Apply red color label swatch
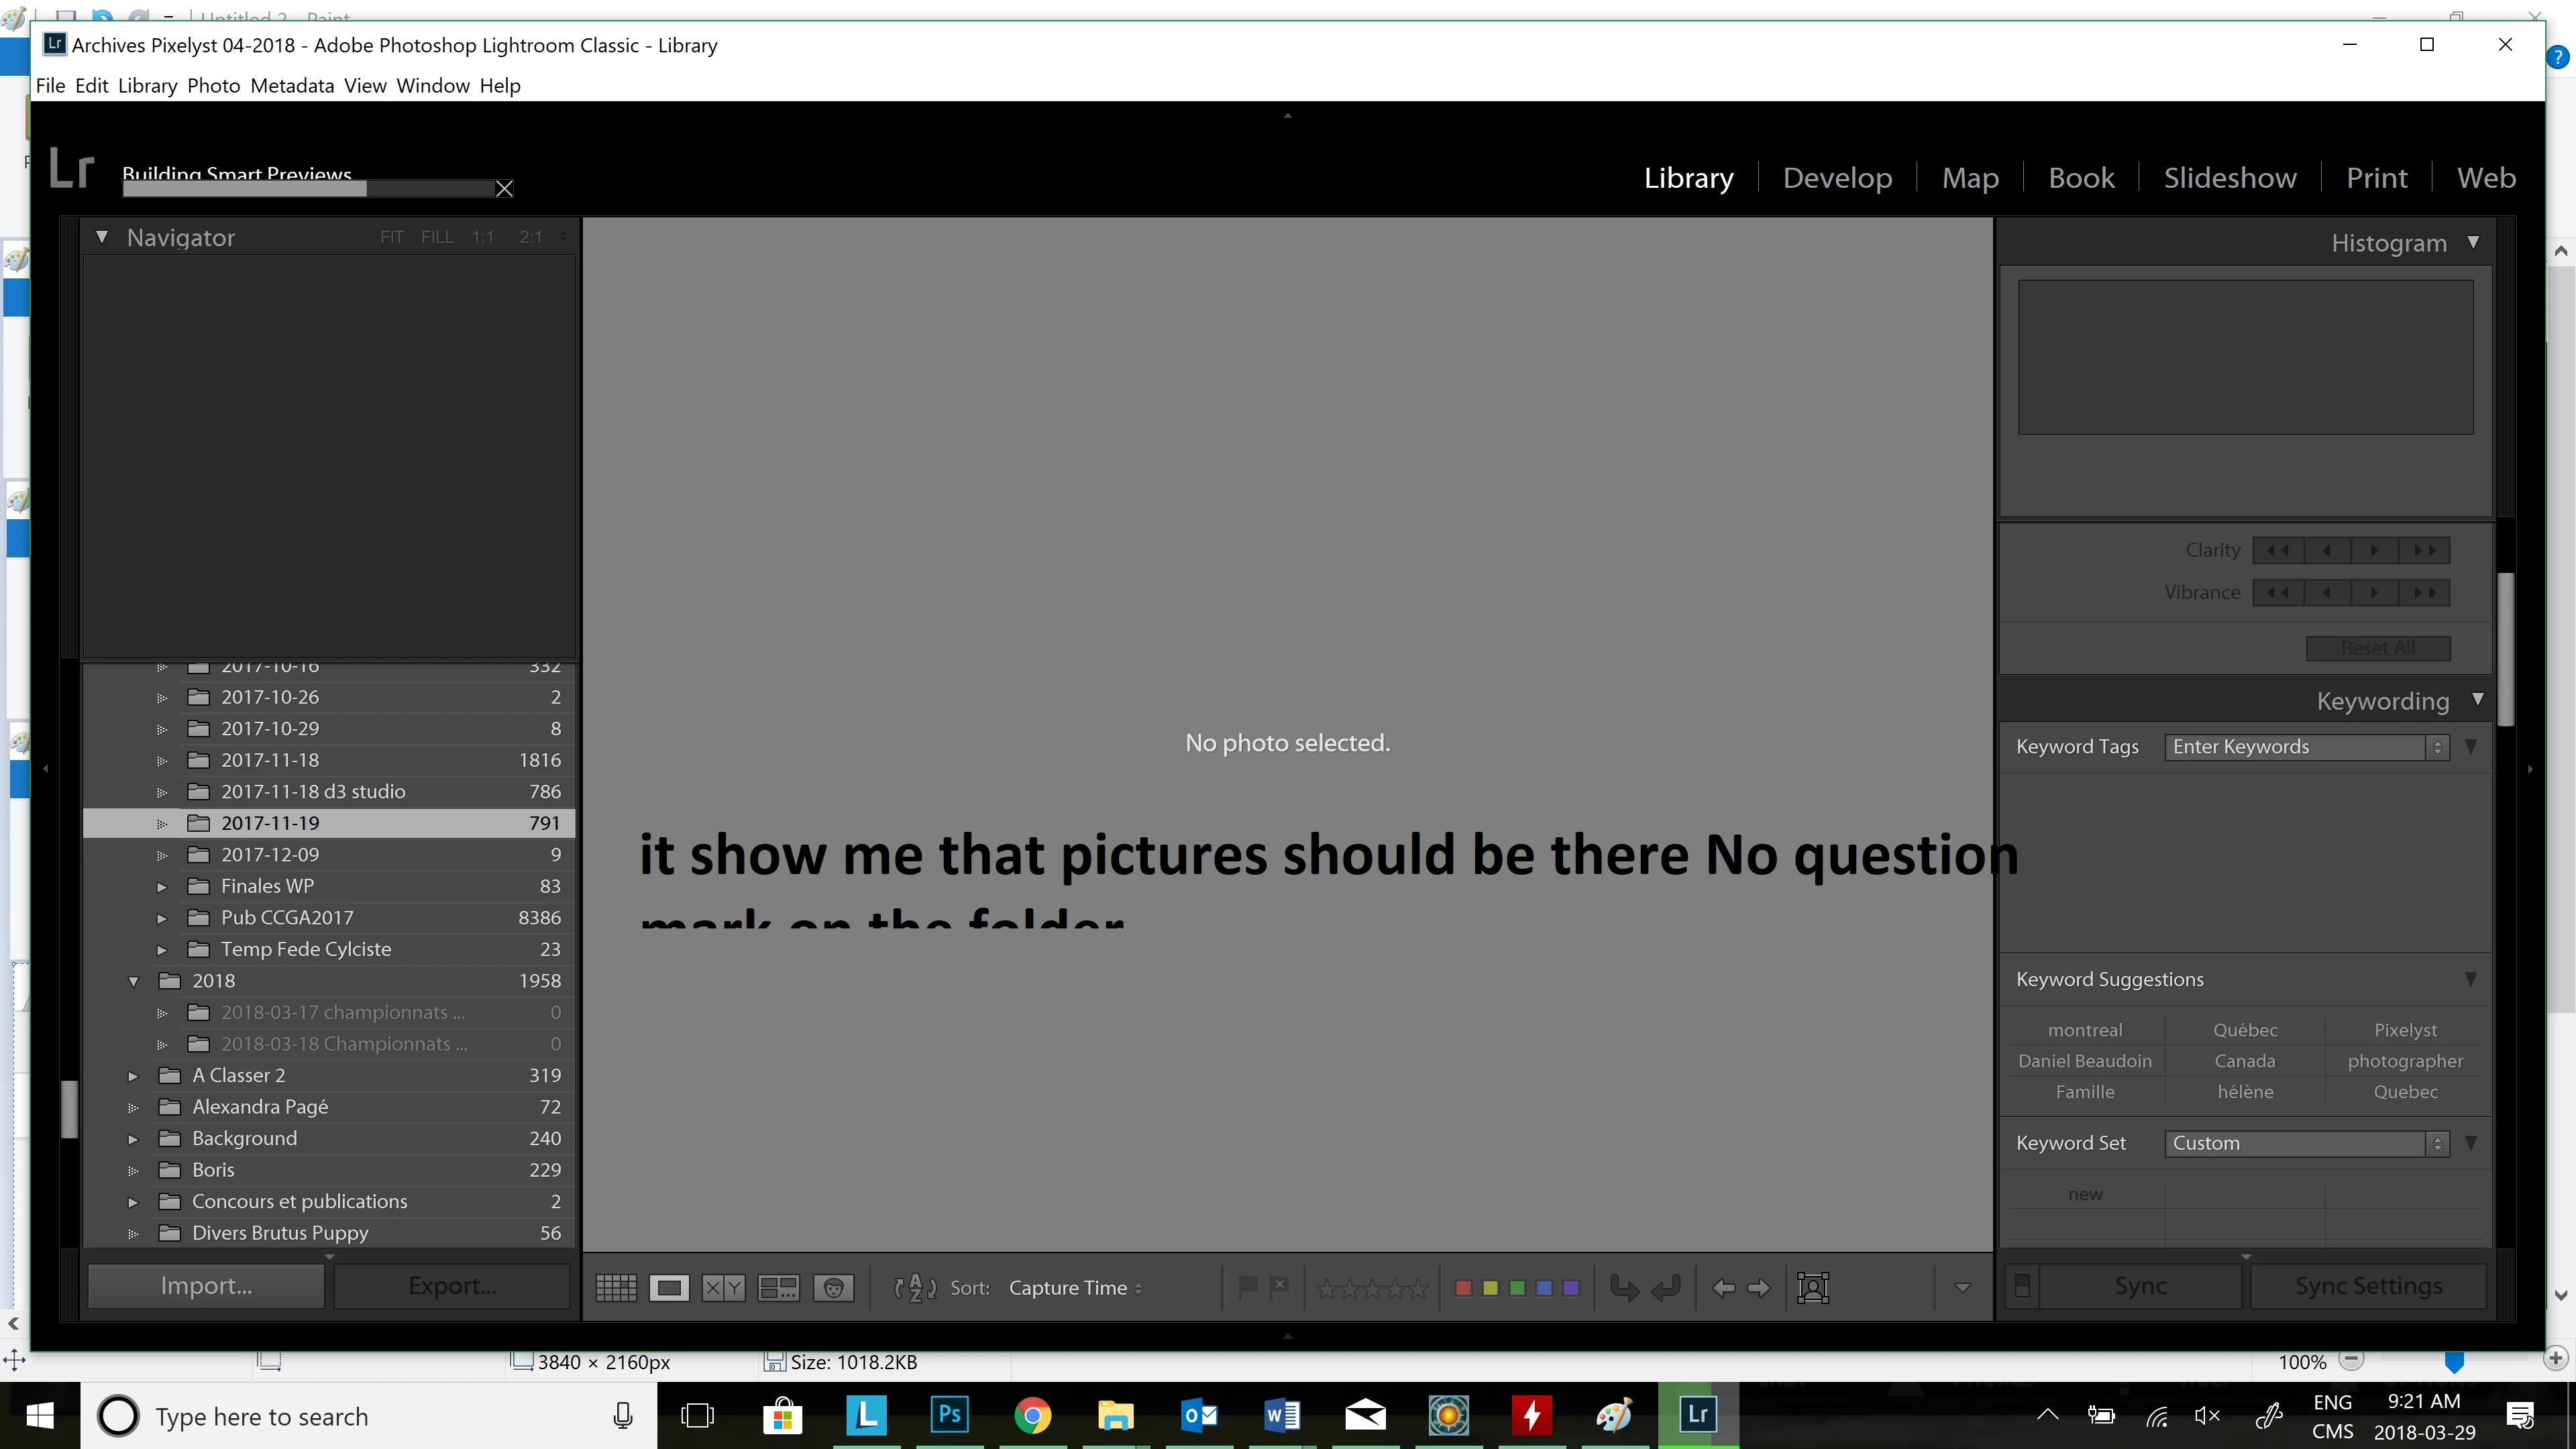2576x1449 pixels. coord(1463,1288)
